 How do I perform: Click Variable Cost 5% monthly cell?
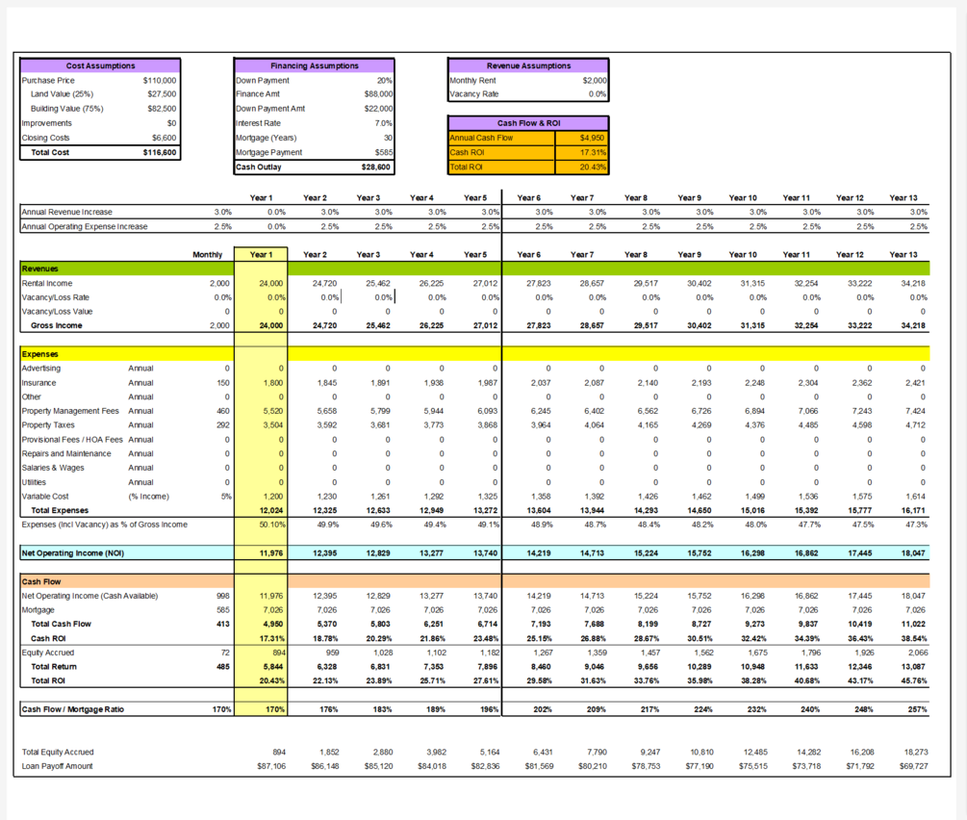pyautogui.click(x=226, y=496)
